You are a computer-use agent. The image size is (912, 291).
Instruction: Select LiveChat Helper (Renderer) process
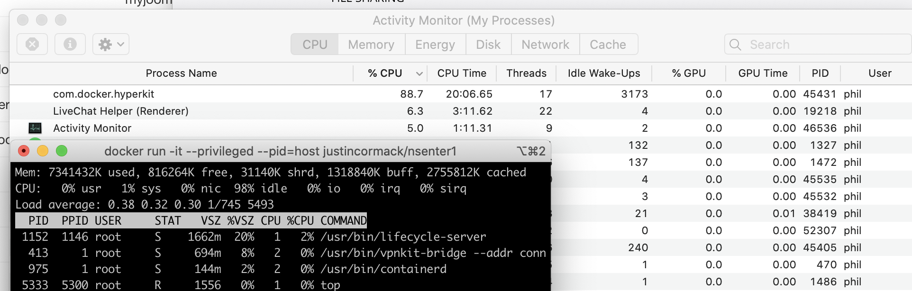click(x=461, y=111)
